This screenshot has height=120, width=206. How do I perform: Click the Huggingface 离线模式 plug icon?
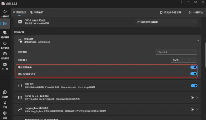[x=20, y=109]
